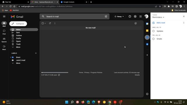Open Chrome extensions puzzle icon
The image size is (187, 105).
tap(169, 6)
